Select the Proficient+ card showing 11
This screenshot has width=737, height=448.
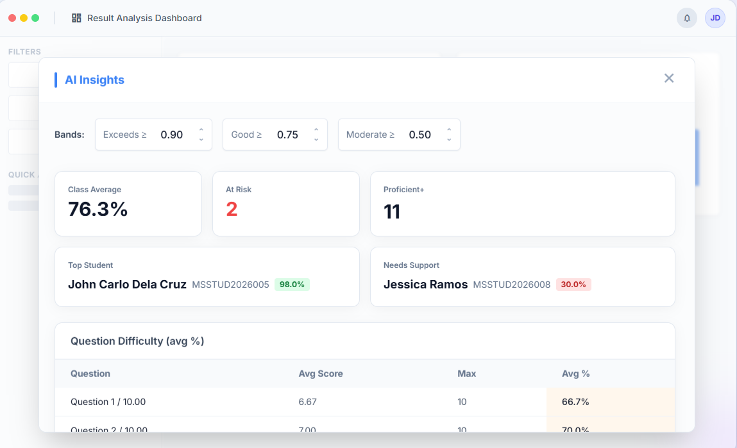[522, 204]
